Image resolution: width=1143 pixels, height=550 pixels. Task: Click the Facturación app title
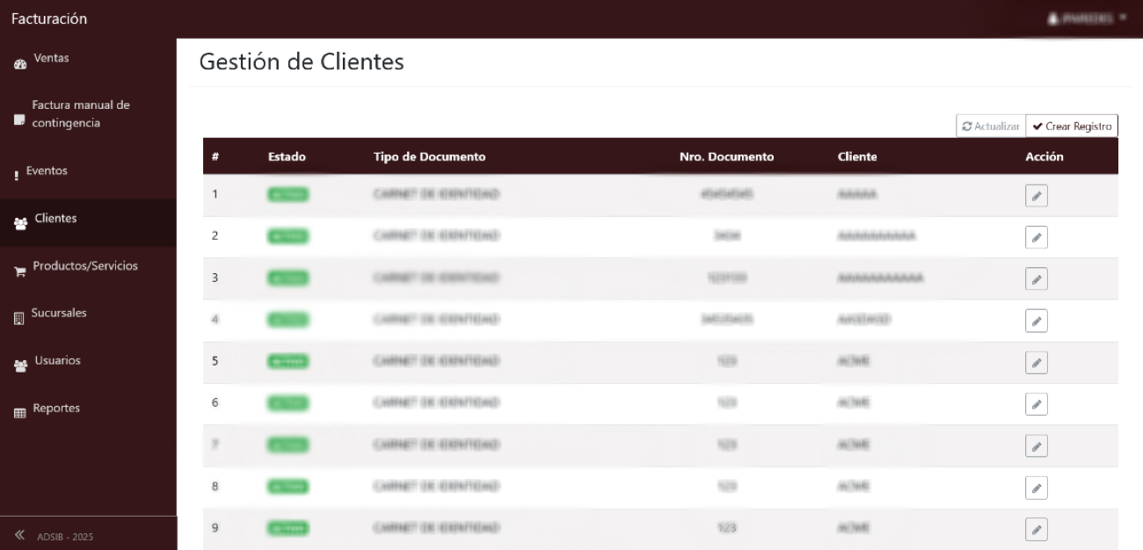tap(49, 19)
